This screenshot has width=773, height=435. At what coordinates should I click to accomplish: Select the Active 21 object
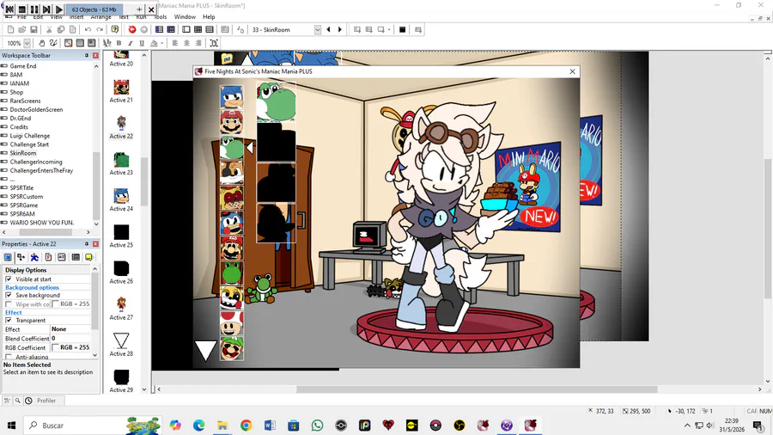pos(121,91)
